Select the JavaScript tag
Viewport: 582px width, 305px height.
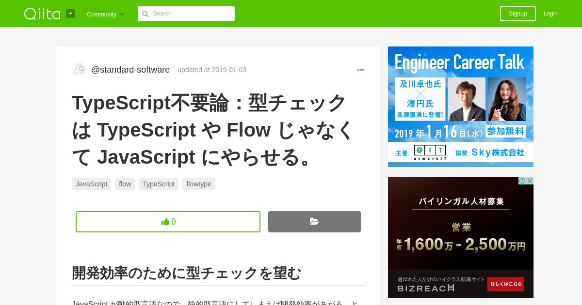[91, 184]
